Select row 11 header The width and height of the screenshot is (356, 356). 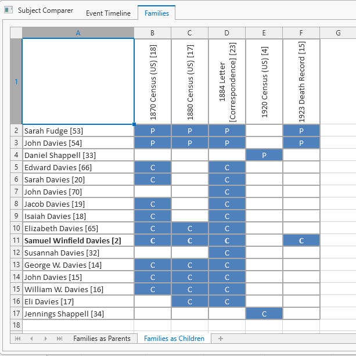coord(16,240)
